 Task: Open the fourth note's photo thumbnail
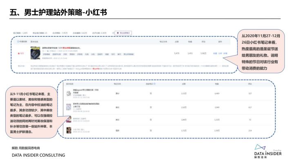[69, 130]
